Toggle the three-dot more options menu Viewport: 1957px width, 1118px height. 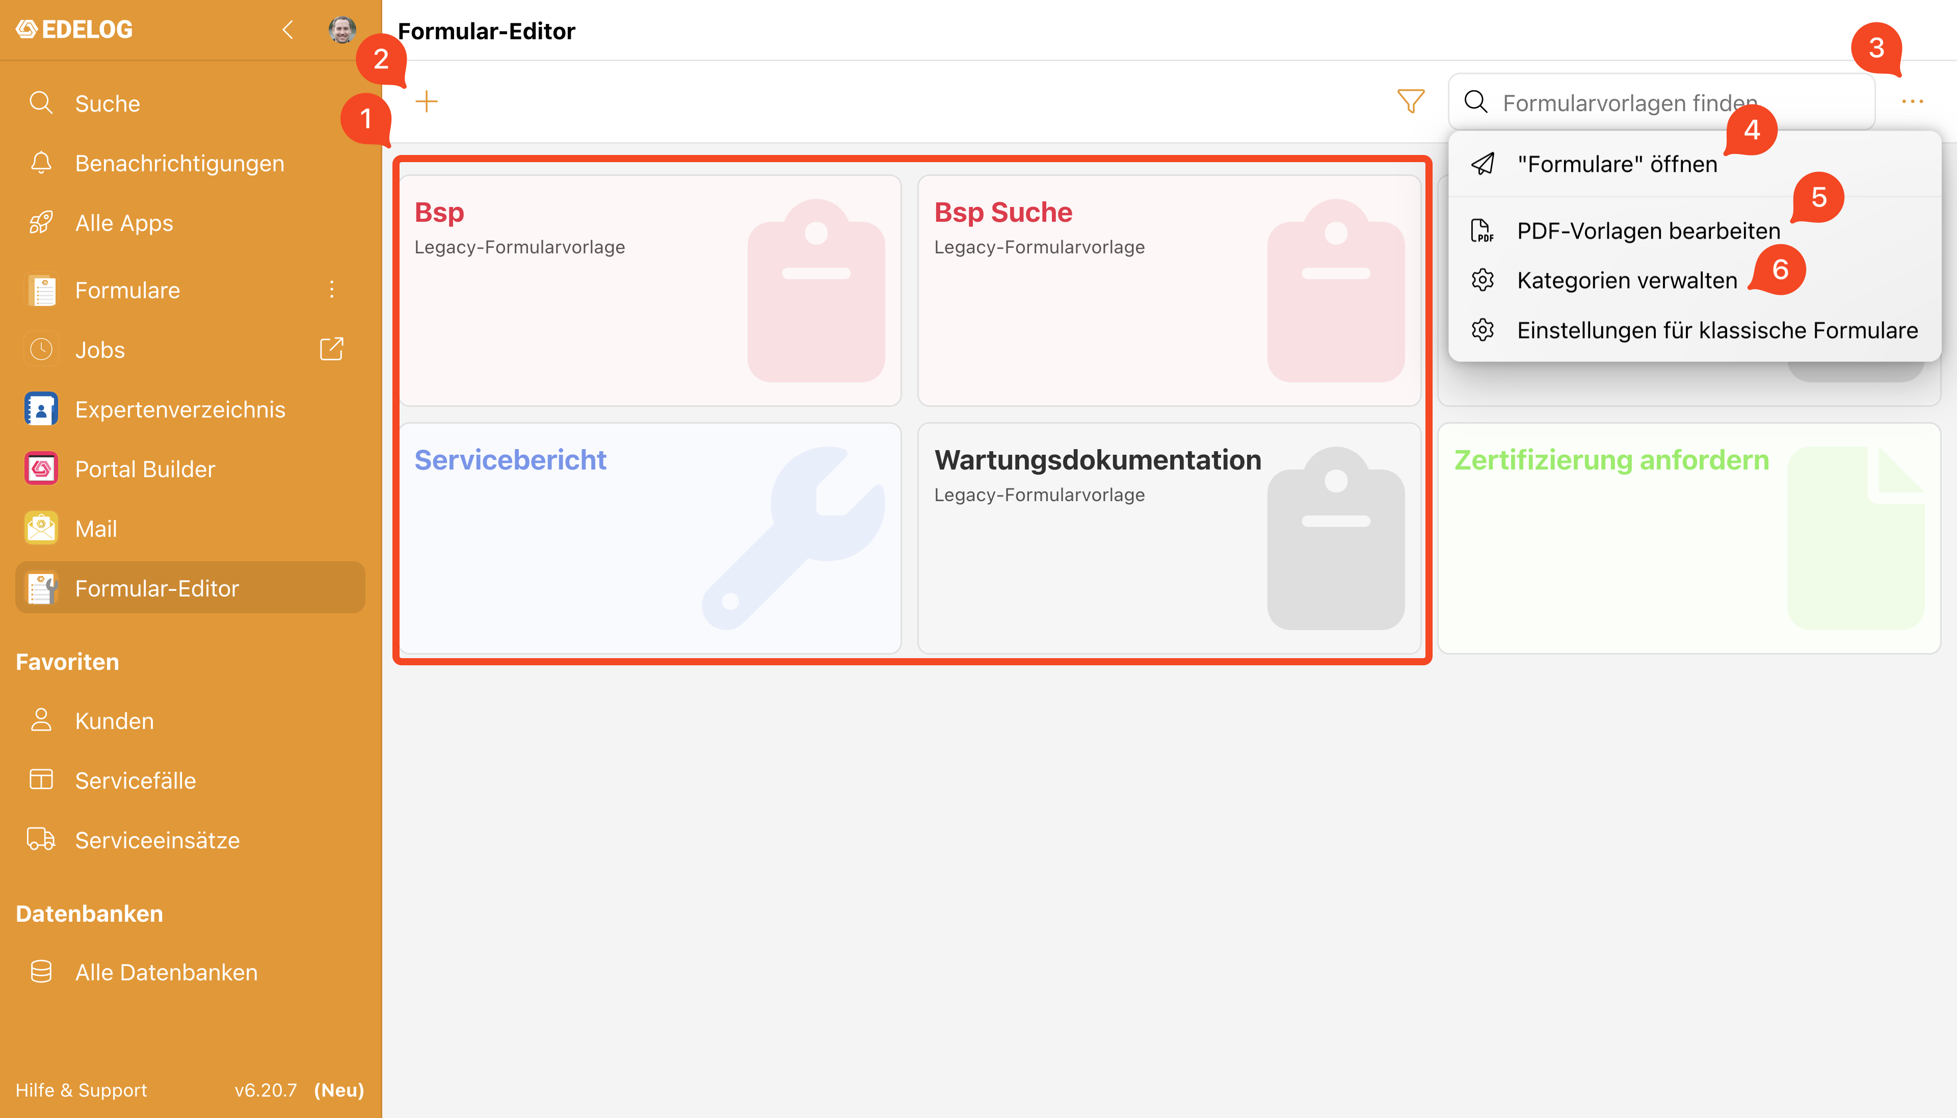tap(1913, 101)
